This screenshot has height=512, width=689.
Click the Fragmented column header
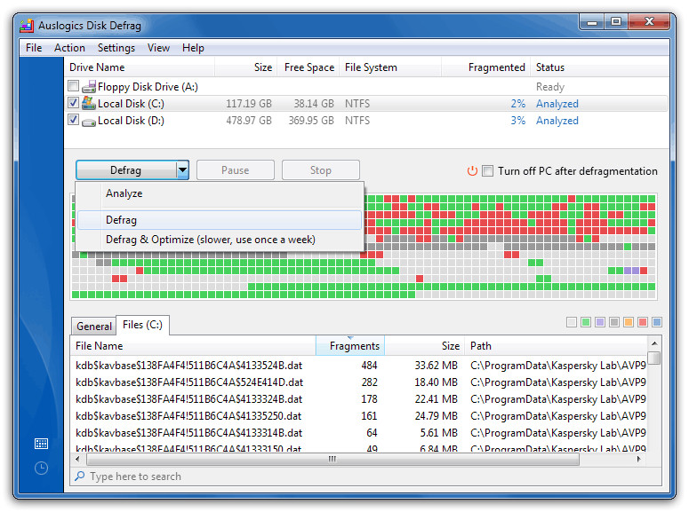click(486, 67)
